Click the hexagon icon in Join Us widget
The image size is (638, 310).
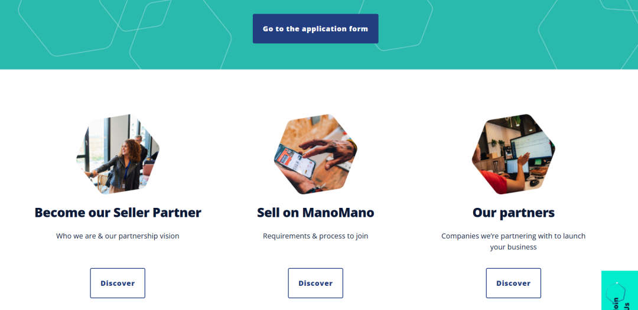coord(616,293)
